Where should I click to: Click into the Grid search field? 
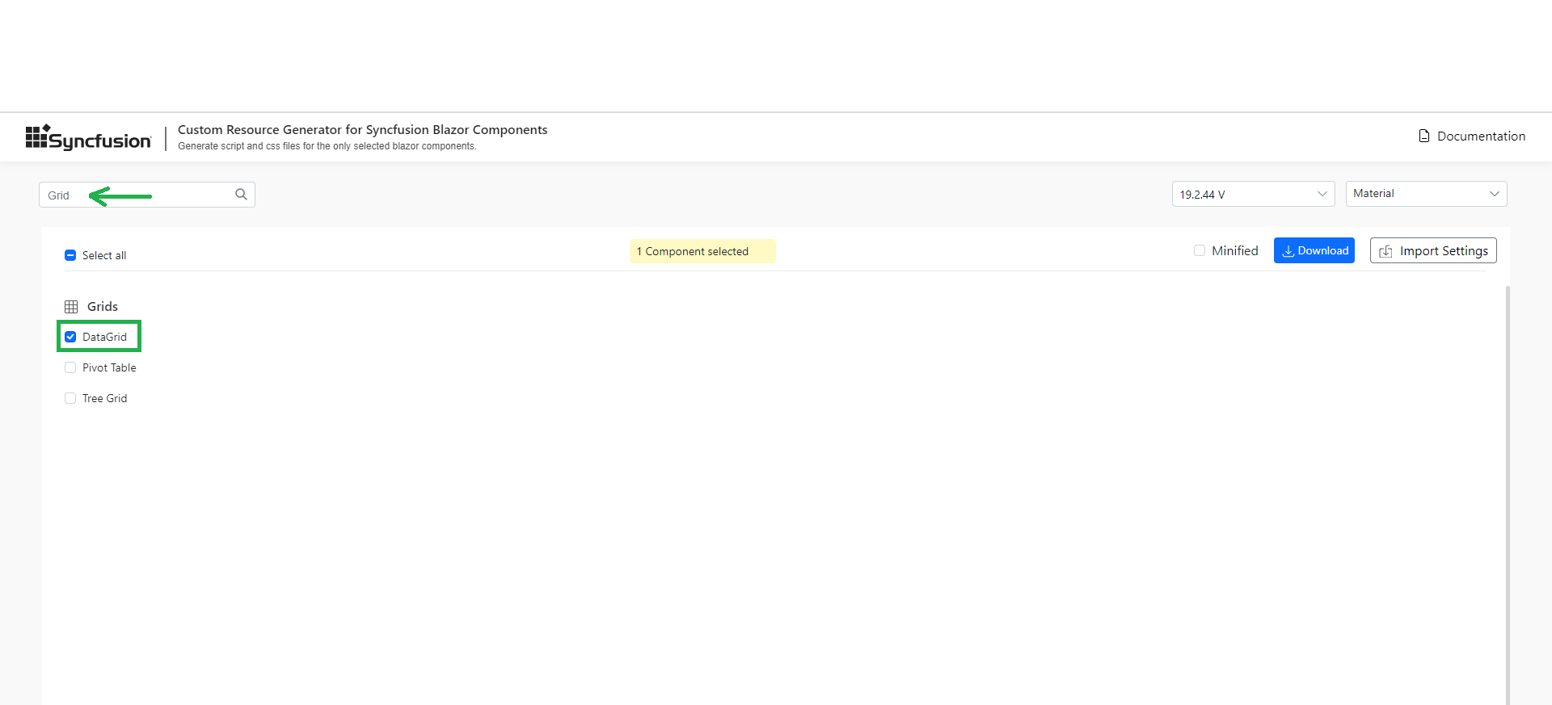(147, 195)
